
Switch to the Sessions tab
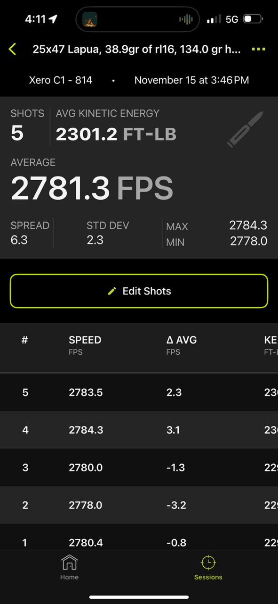208,567
